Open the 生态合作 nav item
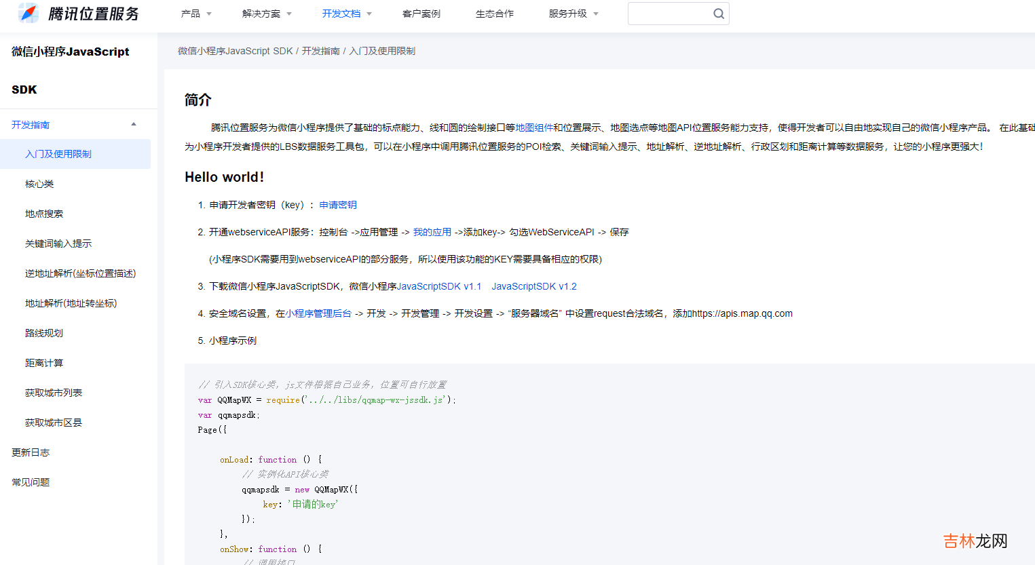Screen dimensions: 1035x565 [494, 14]
